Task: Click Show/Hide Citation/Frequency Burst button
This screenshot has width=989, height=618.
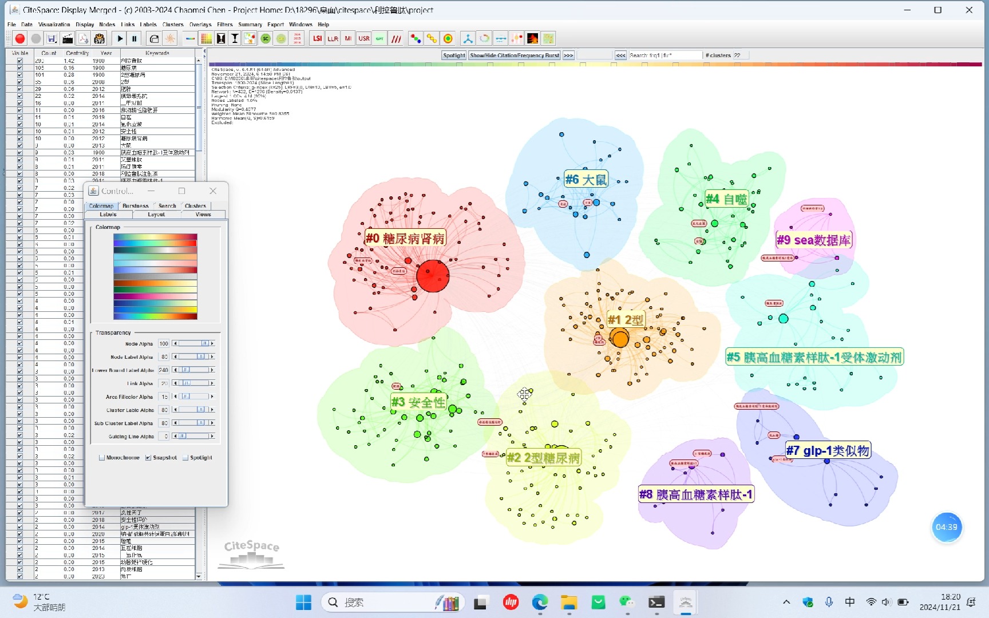Action: [514, 56]
